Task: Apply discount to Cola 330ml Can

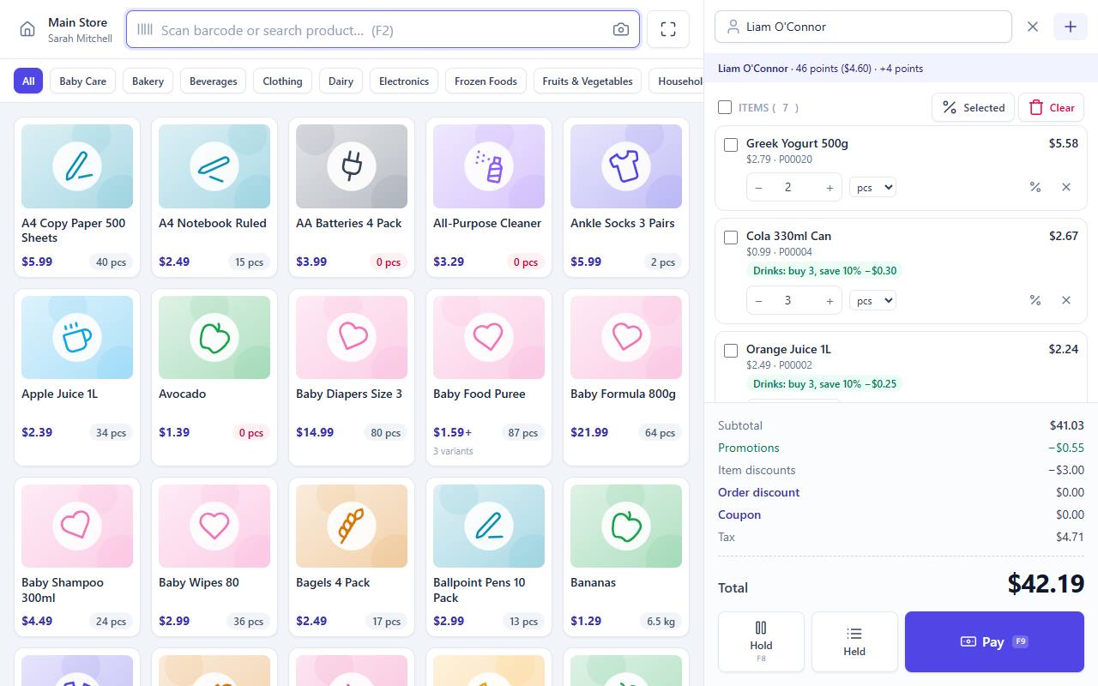Action: [x=1035, y=300]
